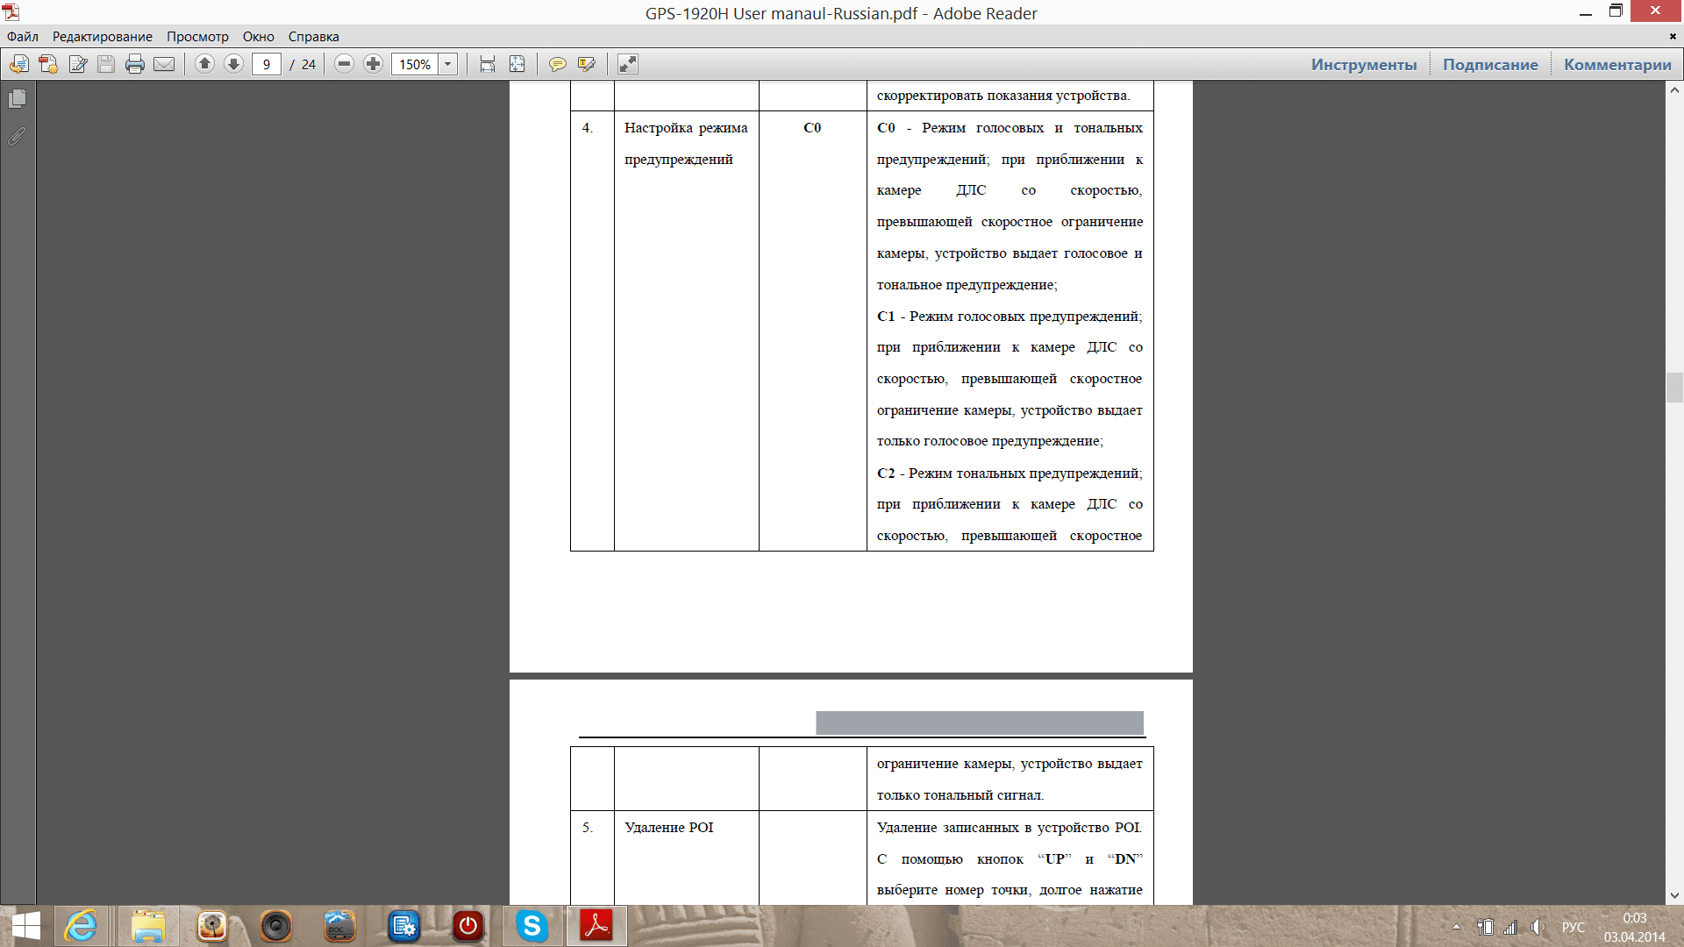This screenshot has height=947, width=1684.
Task: Click the Fit width scrolling icon
Action: [x=488, y=64]
